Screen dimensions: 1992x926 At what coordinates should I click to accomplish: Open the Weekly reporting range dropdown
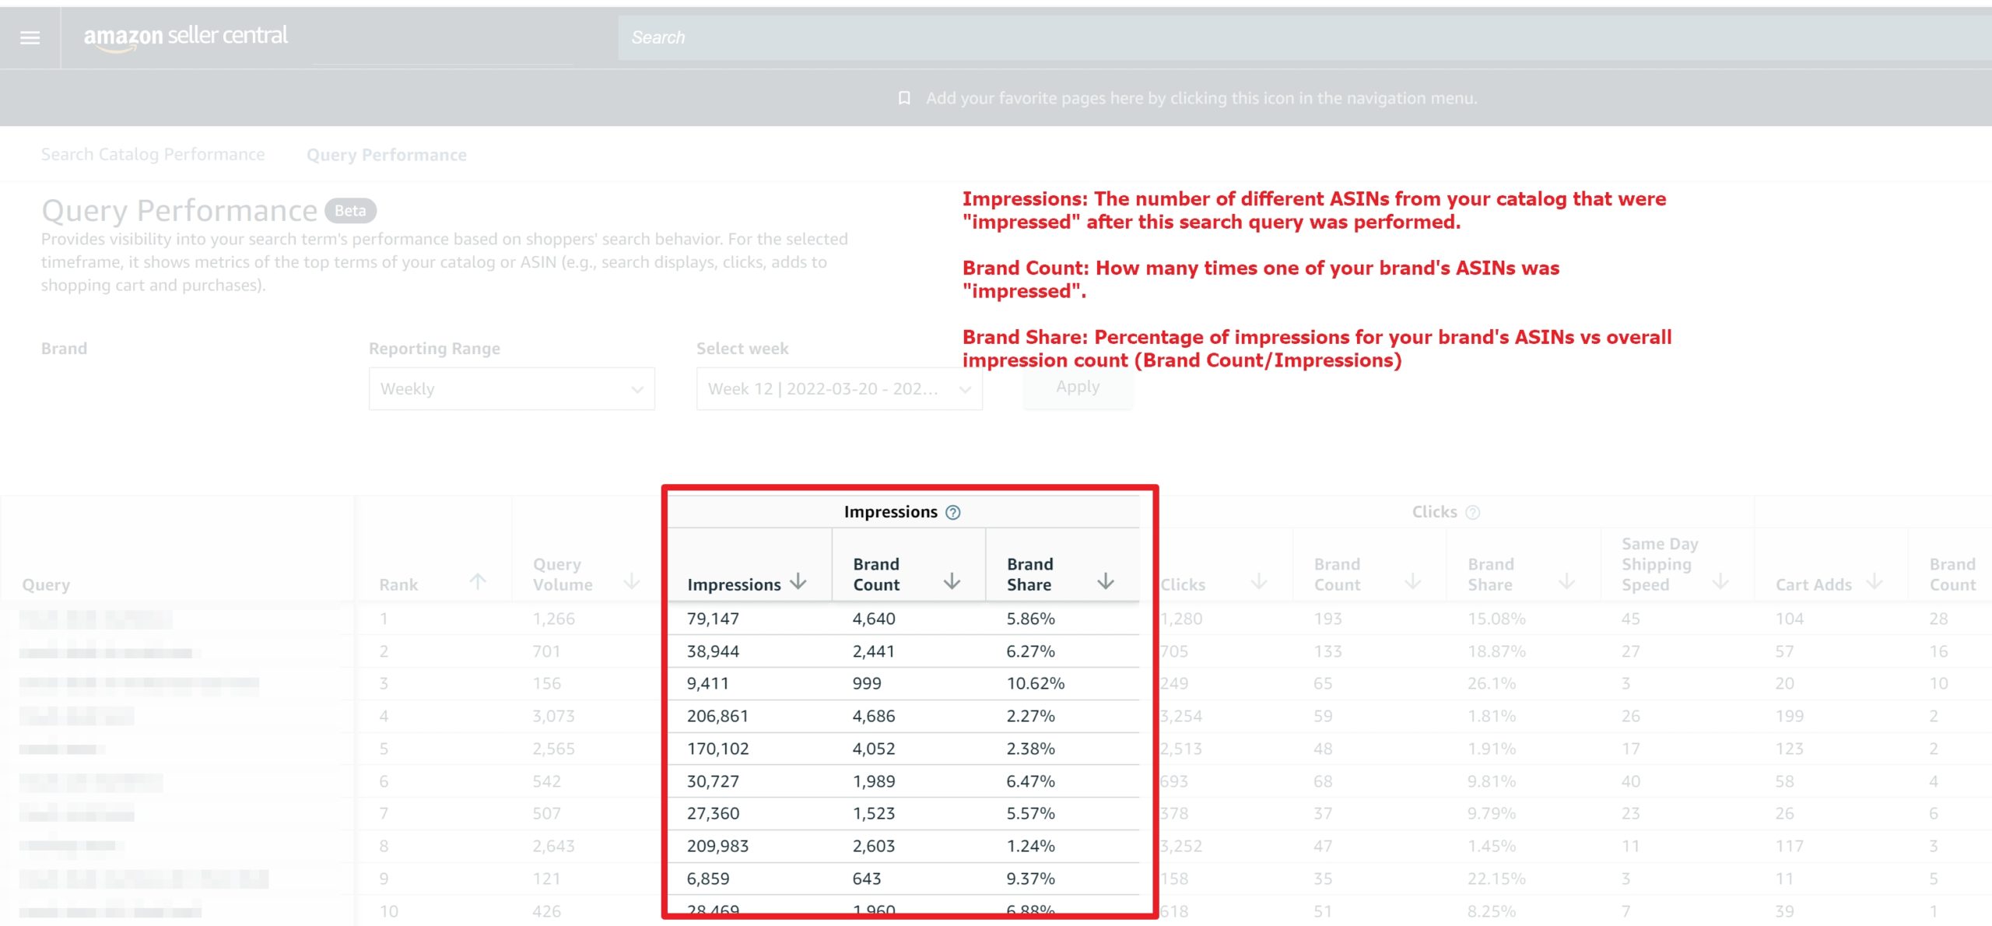[512, 389]
